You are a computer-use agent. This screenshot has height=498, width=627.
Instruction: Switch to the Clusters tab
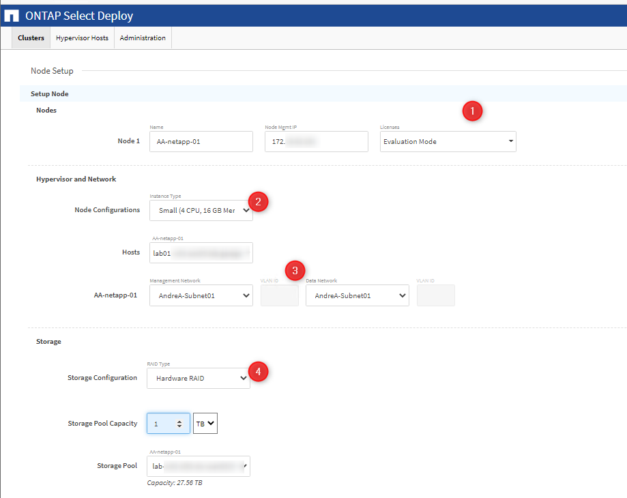pyautogui.click(x=31, y=38)
